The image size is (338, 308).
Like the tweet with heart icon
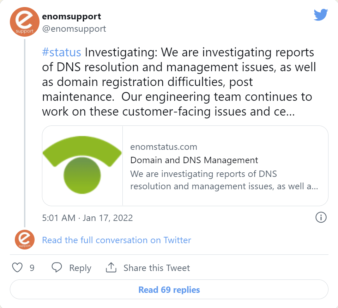pos(17,268)
